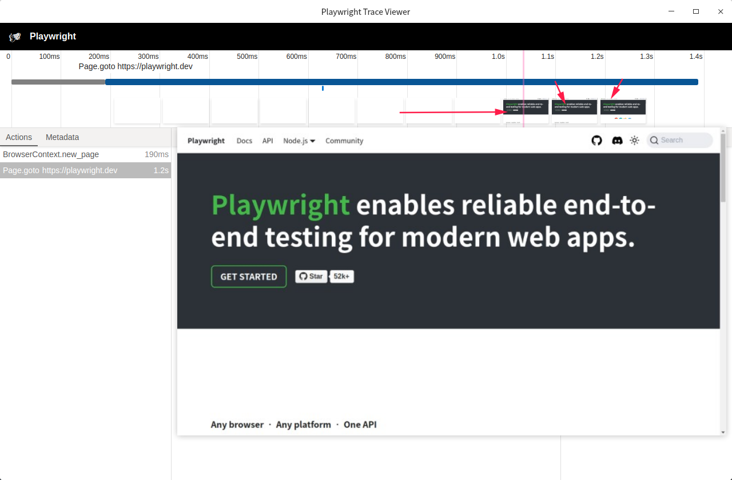The height and width of the screenshot is (480, 732).
Task: Focus the Search input field
Action: (x=680, y=140)
